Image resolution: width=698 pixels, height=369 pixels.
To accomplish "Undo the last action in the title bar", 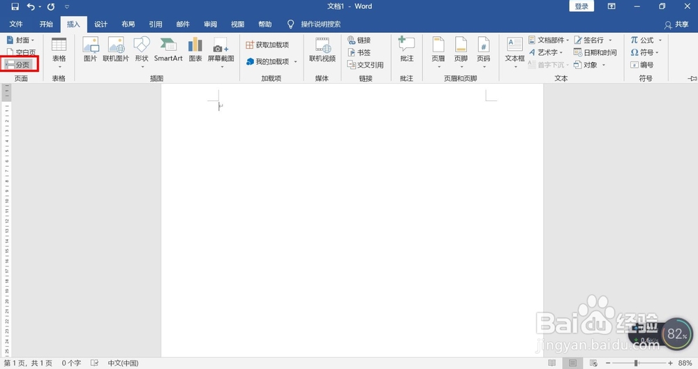I will 31,7.
